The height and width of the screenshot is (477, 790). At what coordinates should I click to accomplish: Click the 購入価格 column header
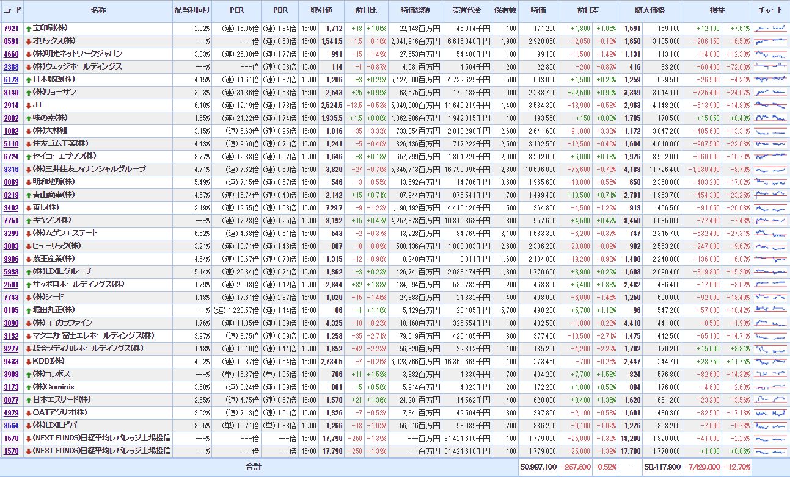click(x=650, y=11)
